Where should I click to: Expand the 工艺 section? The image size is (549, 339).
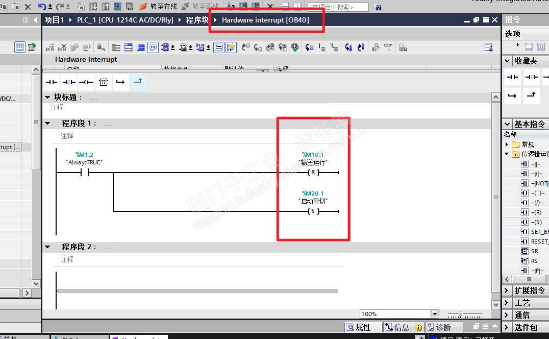point(507,303)
